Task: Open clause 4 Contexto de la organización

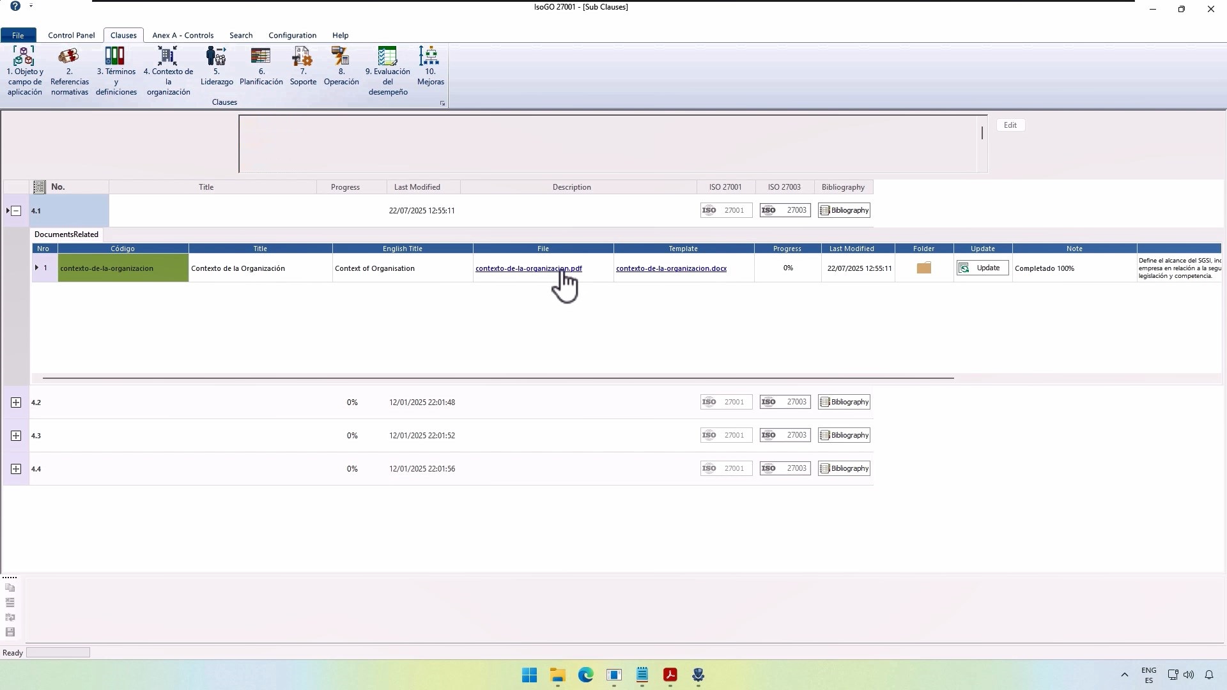Action: tap(168, 71)
